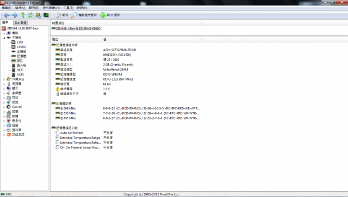Click the green BIOS update down-arrow icon
This screenshot has width=348, height=197.
[x=103, y=15]
